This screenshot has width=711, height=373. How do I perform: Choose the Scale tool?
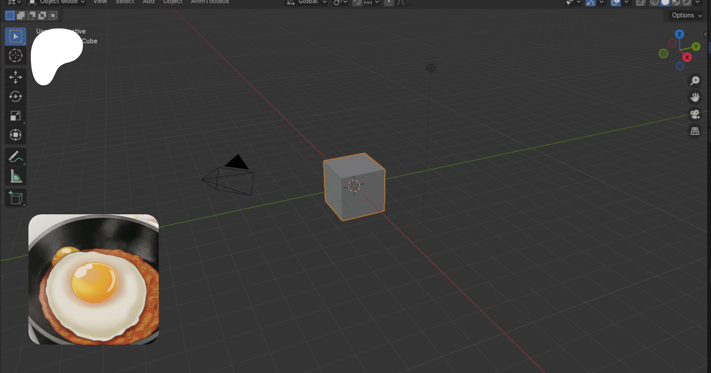tap(15, 116)
